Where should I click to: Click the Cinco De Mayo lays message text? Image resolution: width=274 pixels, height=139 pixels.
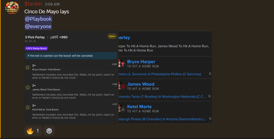tap(47, 11)
